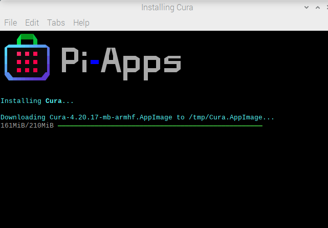Open the Tabs menu
This screenshot has height=228, width=328.
click(x=56, y=23)
